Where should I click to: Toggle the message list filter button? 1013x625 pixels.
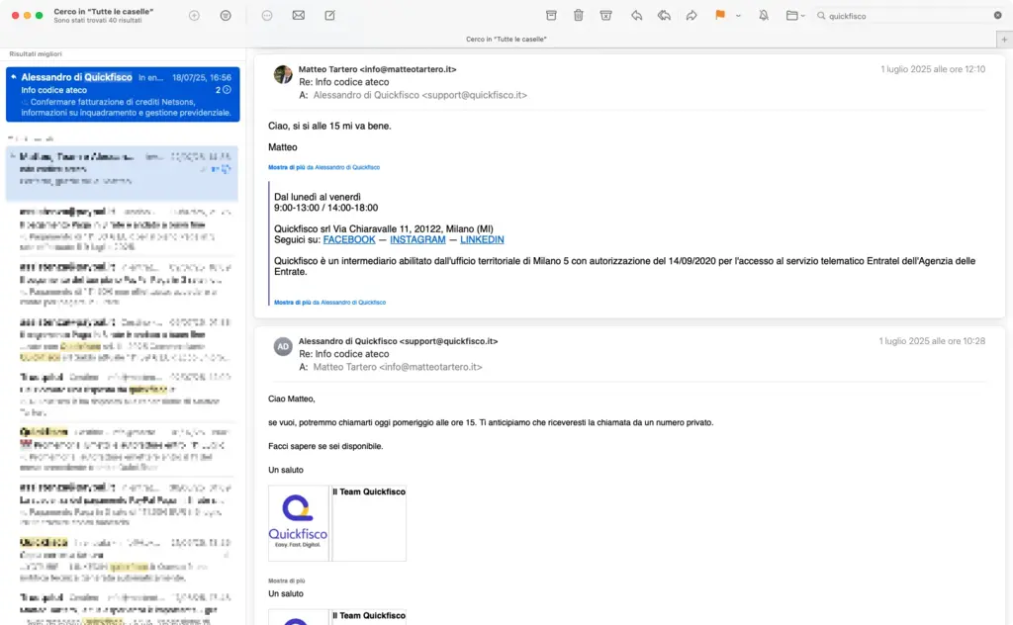226,16
